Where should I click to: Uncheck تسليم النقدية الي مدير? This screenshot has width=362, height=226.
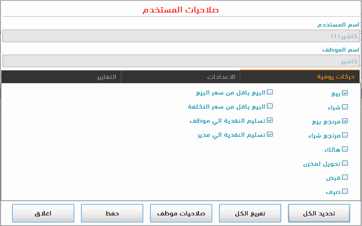(x=270, y=134)
